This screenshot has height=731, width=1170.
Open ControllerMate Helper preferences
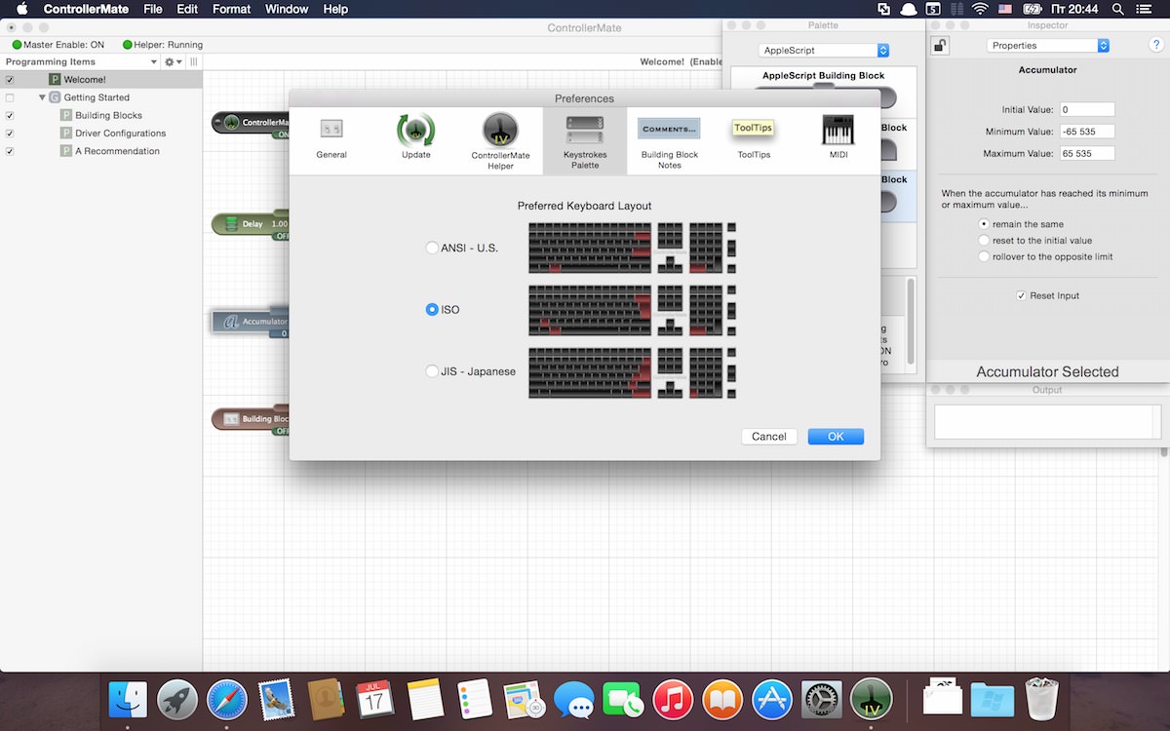coord(500,141)
